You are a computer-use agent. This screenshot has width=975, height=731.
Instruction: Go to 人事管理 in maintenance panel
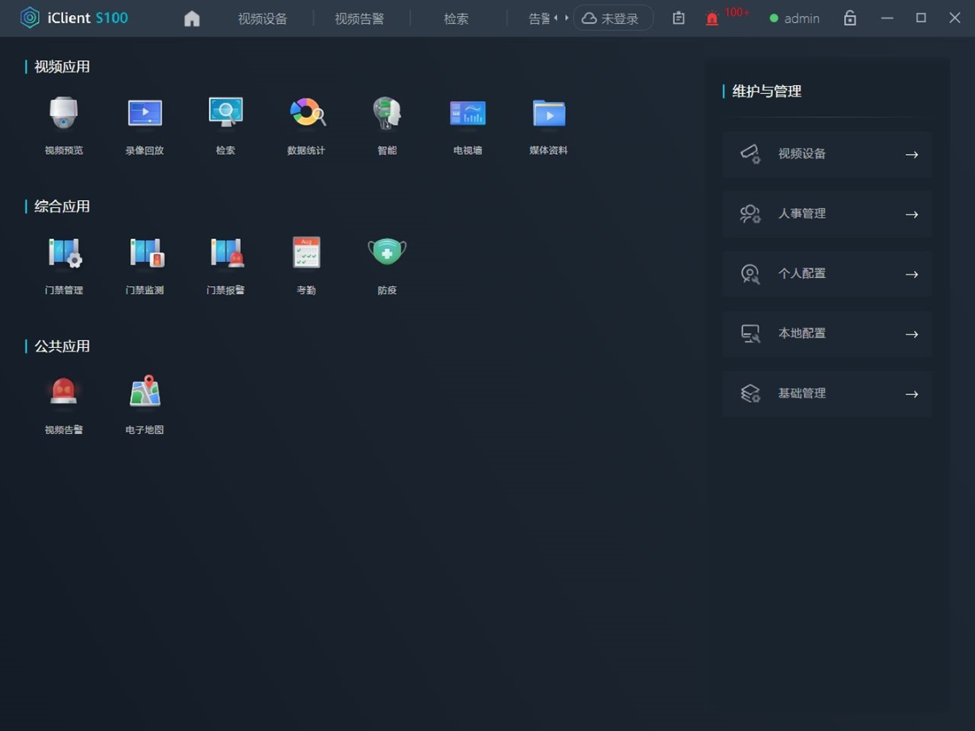827,214
